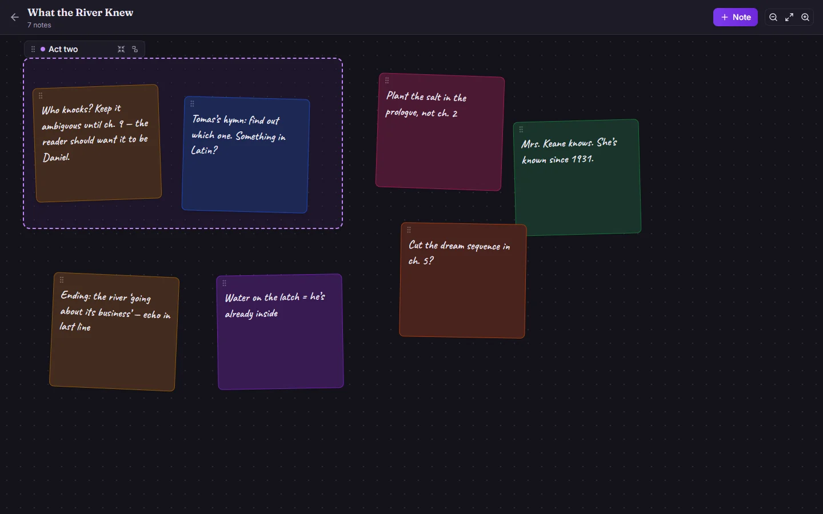Select the green 'Mrs. Keane knows' note
823x514 pixels.
click(577, 178)
